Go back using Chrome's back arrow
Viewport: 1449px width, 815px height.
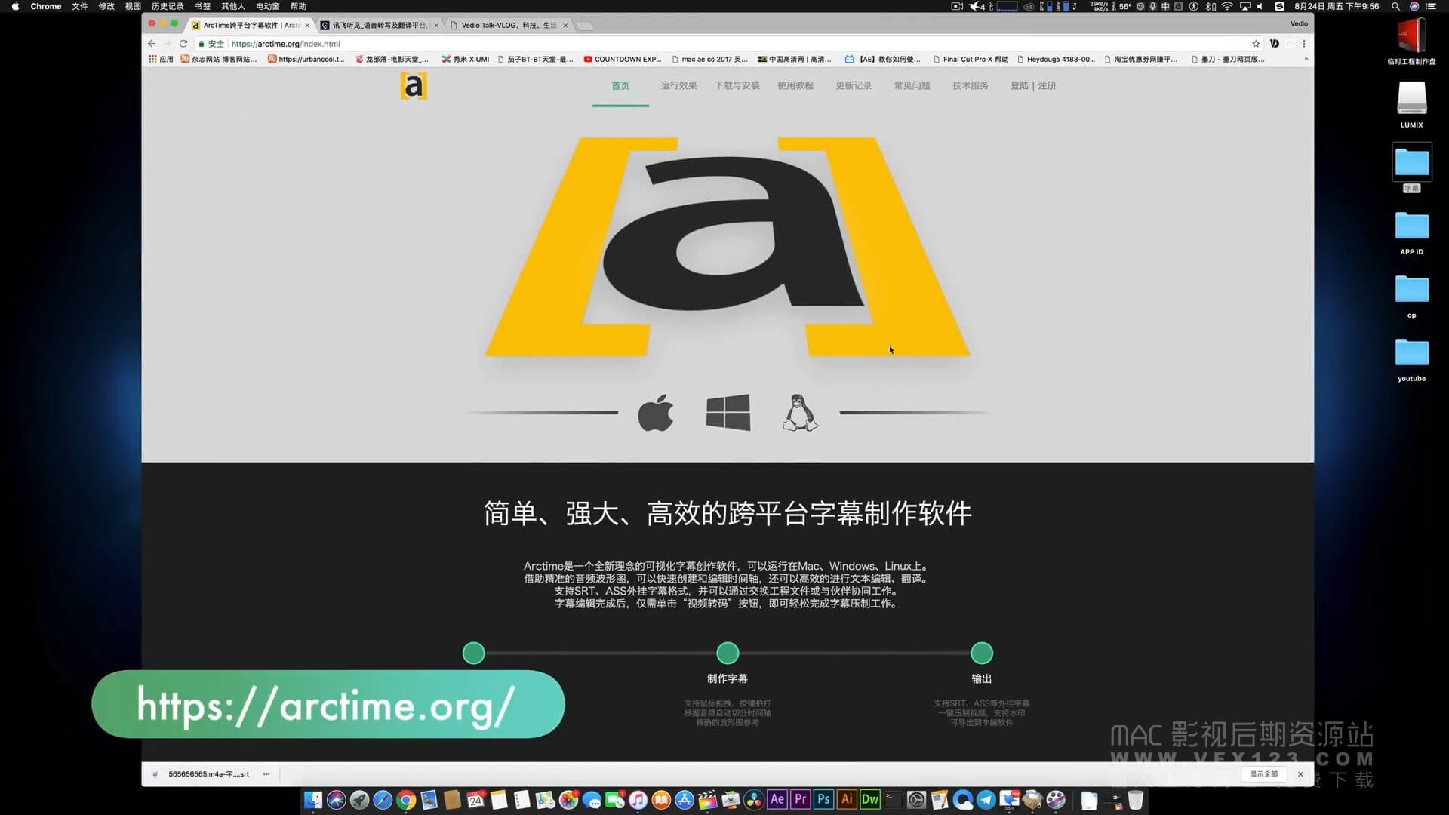[x=152, y=44]
